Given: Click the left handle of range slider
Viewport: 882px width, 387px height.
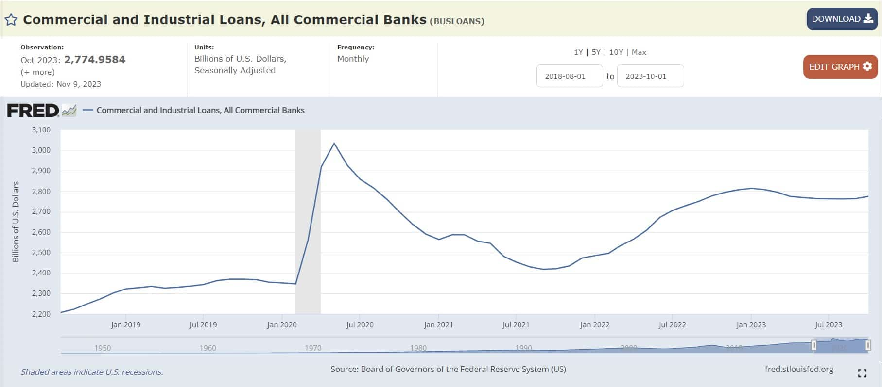Looking at the screenshot, I should (814, 345).
